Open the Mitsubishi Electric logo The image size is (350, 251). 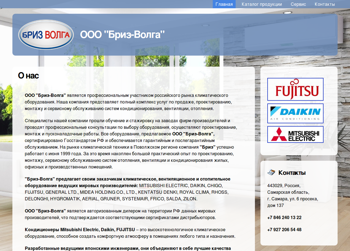click(x=295, y=134)
